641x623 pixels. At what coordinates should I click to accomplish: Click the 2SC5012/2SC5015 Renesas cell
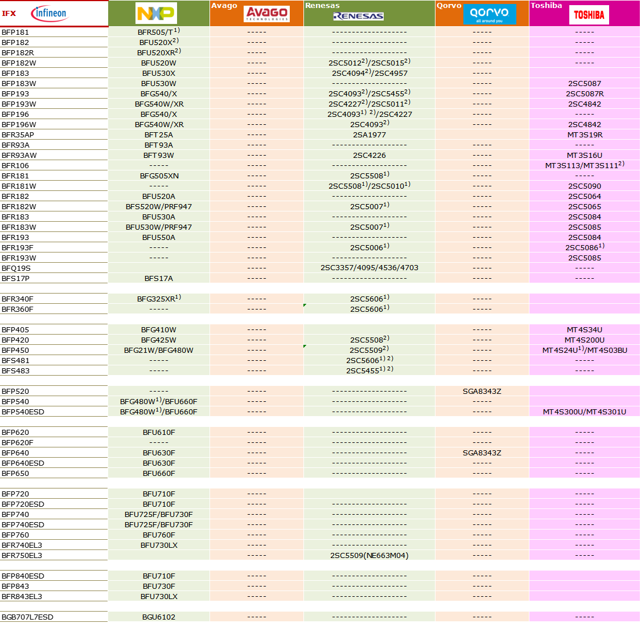point(369,63)
